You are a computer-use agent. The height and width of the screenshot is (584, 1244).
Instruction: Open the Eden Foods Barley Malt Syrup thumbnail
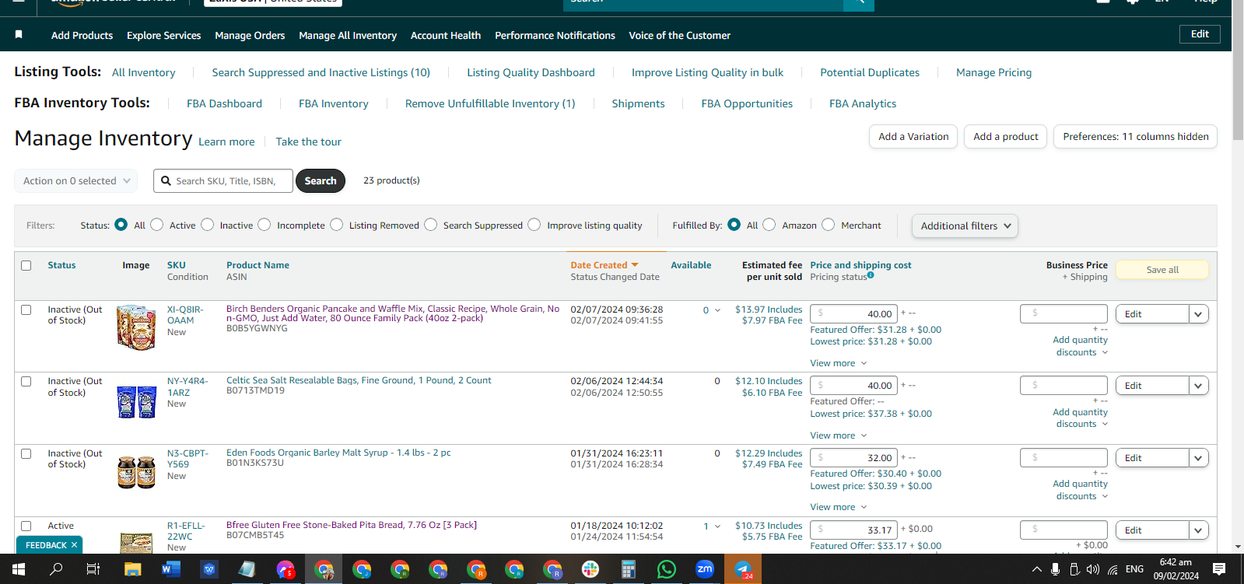pyautogui.click(x=136, y=473)
